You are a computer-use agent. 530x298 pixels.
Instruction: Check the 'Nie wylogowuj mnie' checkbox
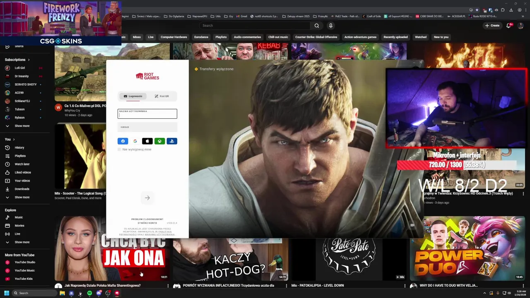(119, 149)
